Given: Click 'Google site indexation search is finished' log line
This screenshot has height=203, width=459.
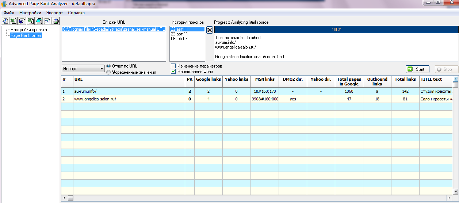Looking at the screenshot, I should 249,57.
